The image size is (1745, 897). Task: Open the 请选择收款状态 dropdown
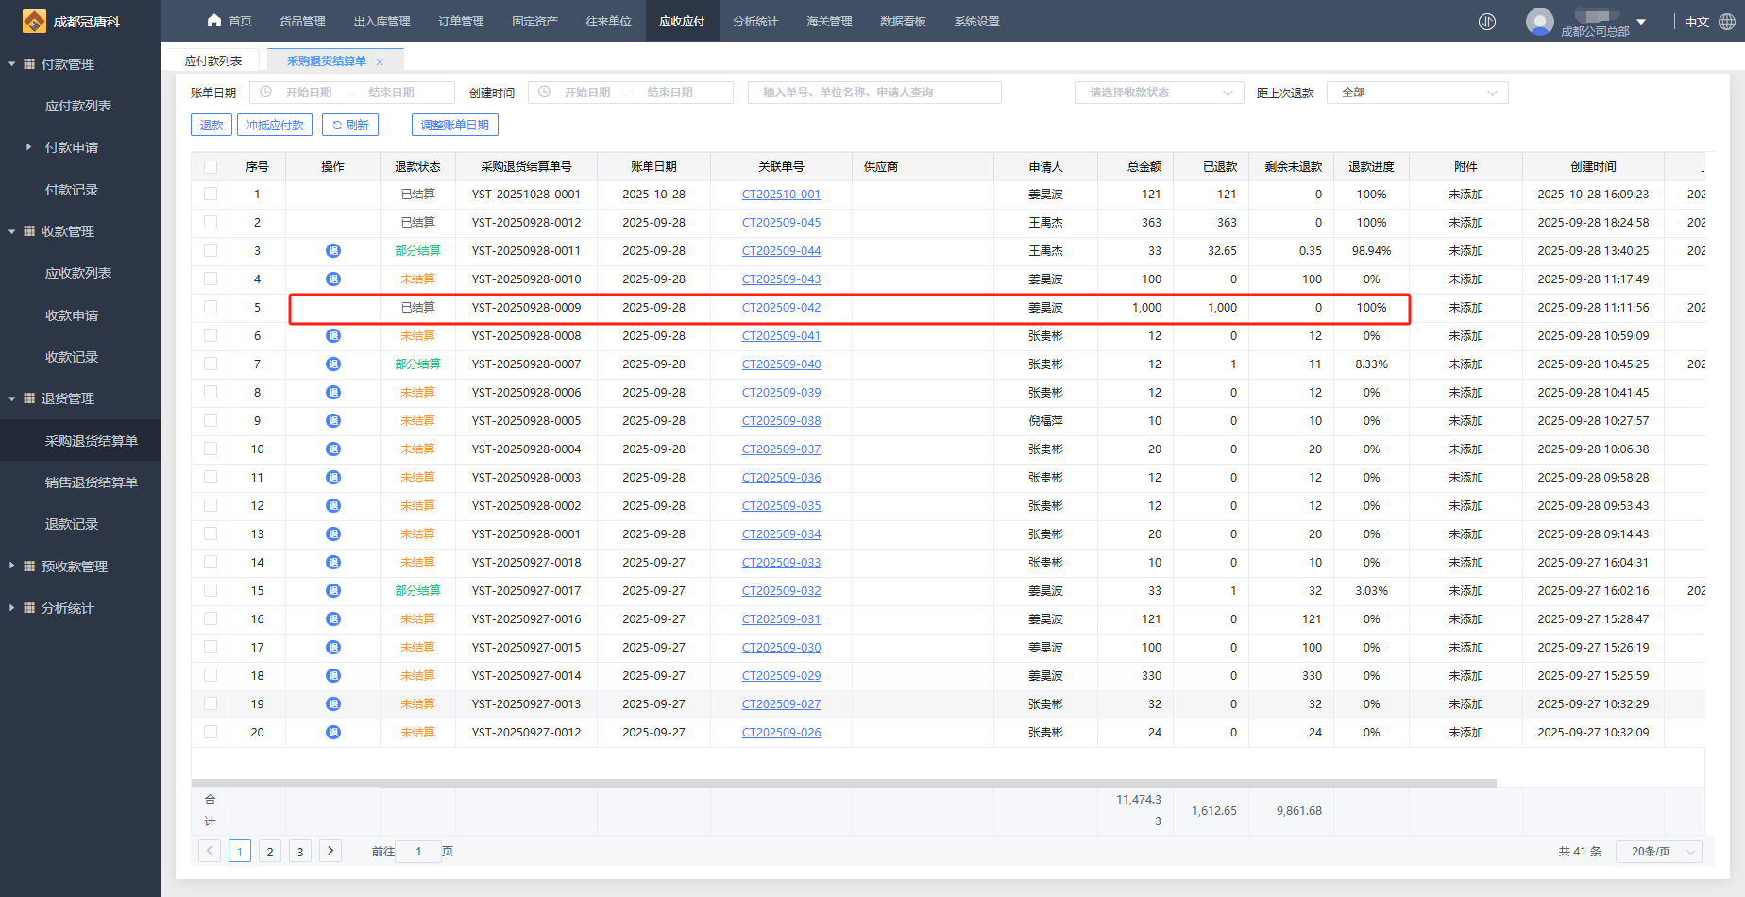click(1161, 93)
